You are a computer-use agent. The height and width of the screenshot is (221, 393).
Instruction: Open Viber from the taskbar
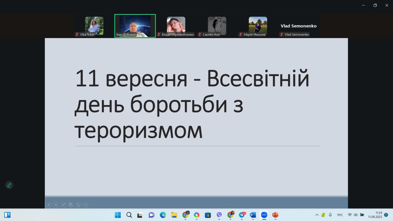click(219, 215)
